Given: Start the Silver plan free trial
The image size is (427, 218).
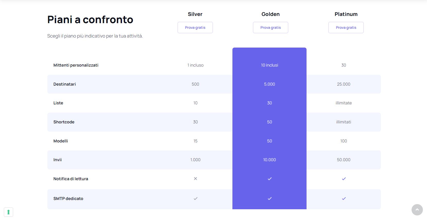Looking at the screenshot, I should [x=195, y=28].
